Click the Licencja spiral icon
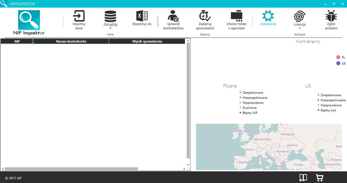Image resolution: width=347 pixels, height=183 pixels. point(300,16)
